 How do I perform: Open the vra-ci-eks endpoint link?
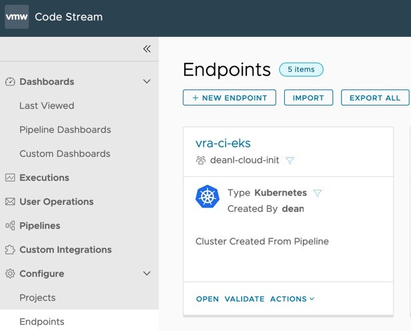click(223, 143)
